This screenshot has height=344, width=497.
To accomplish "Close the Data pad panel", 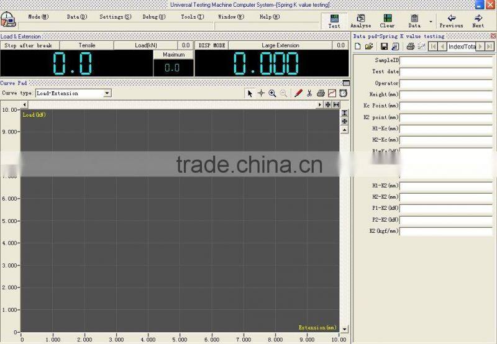I will pyautogui.click(x=493, y=36).
